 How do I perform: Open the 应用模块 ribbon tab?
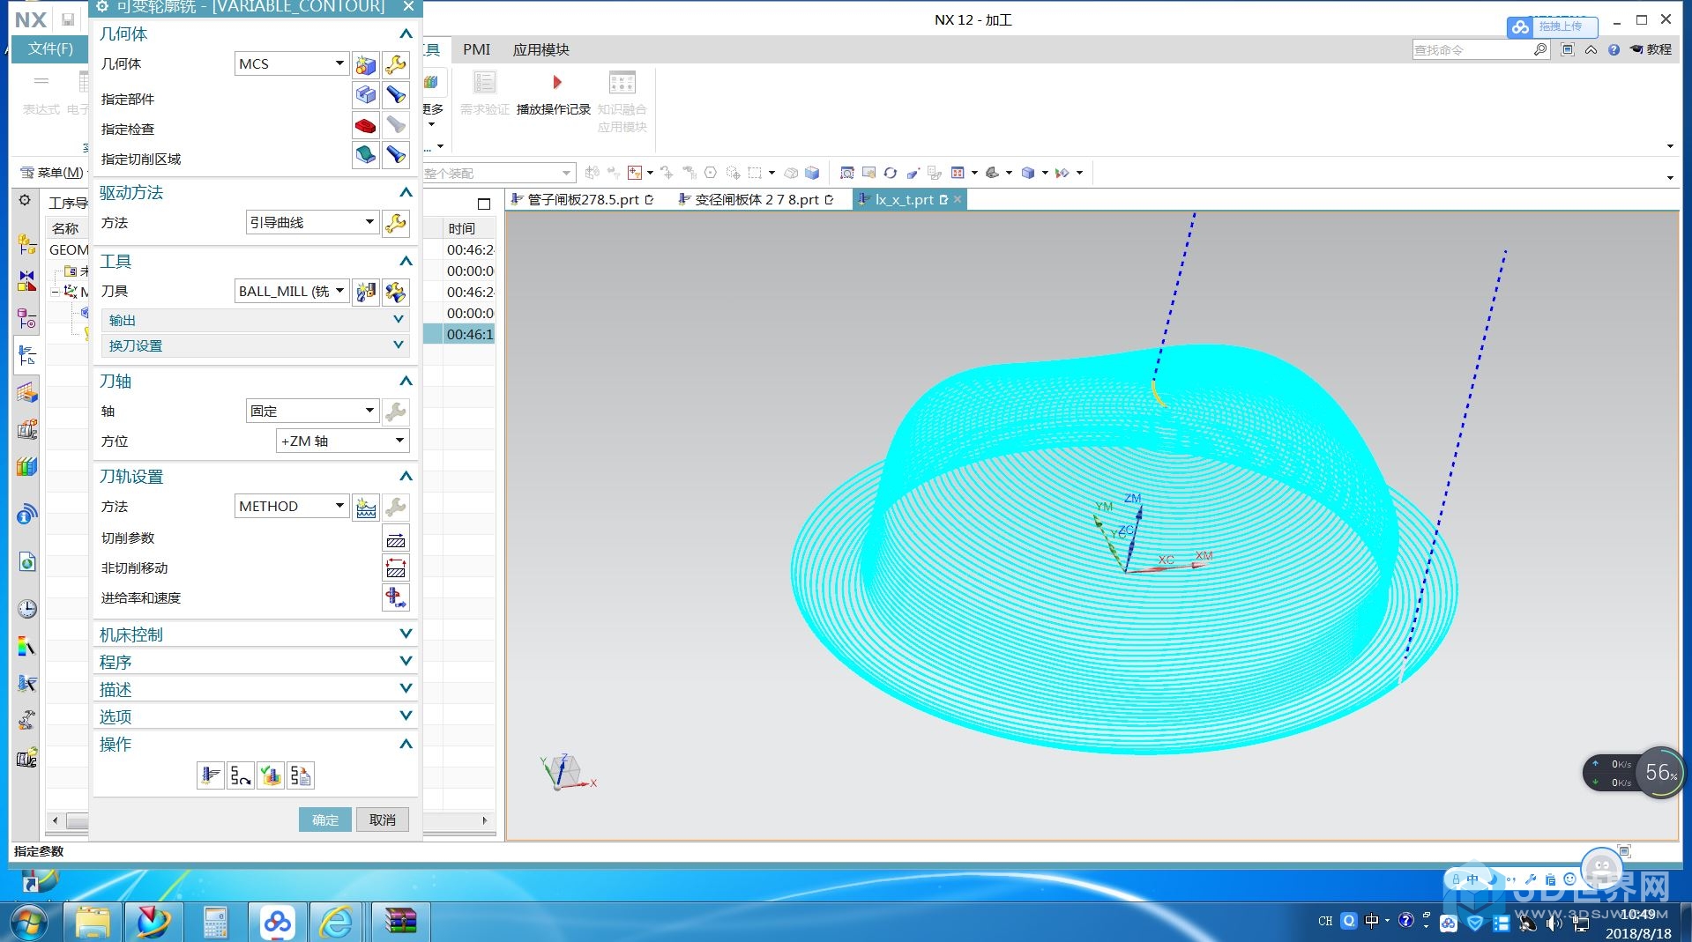coord(541,49)
